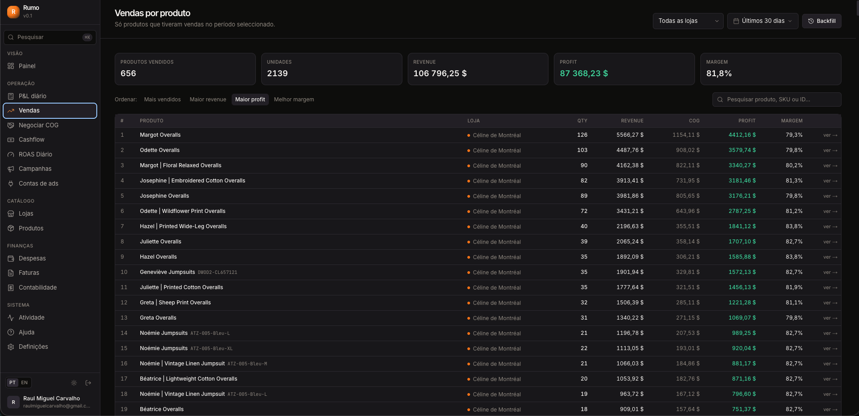This screenshot has width=859, height=416.
Task: Switch language to PT
Action: pyautogui.click(x=13, y=383)
